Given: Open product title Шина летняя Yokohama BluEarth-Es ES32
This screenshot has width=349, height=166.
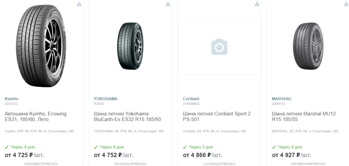Looking at the screenshot, I should pyautogui.click(x=127, y=116).
